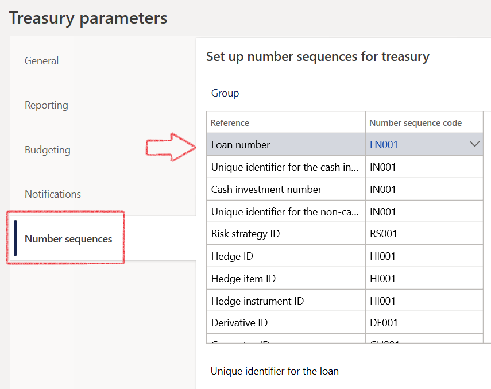Select the Cash investment number reference row
Viewport: 491px width, 389px height.
266,190
